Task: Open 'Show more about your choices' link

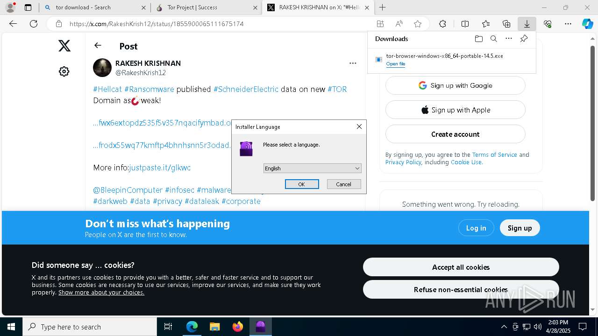Action: 101,293
